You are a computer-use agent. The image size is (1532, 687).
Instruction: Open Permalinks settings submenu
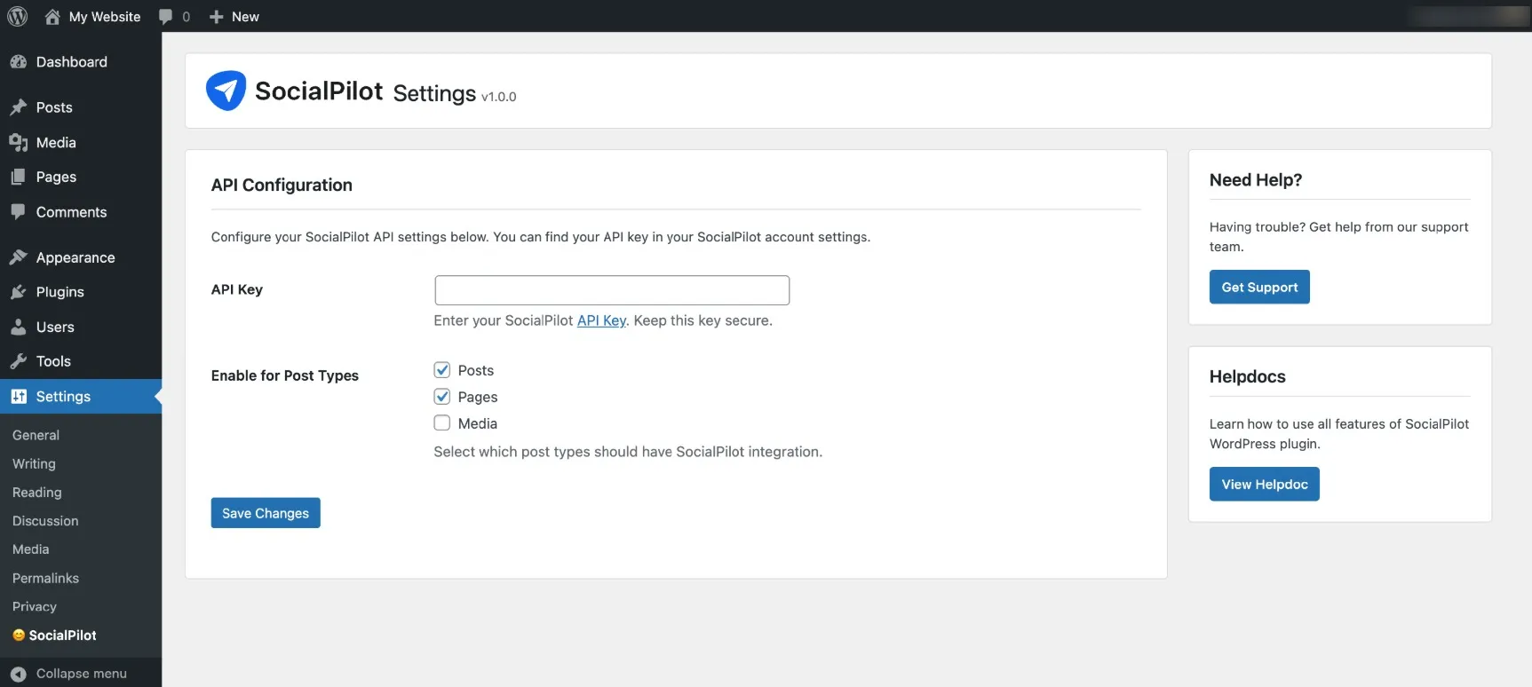point(45,578)
